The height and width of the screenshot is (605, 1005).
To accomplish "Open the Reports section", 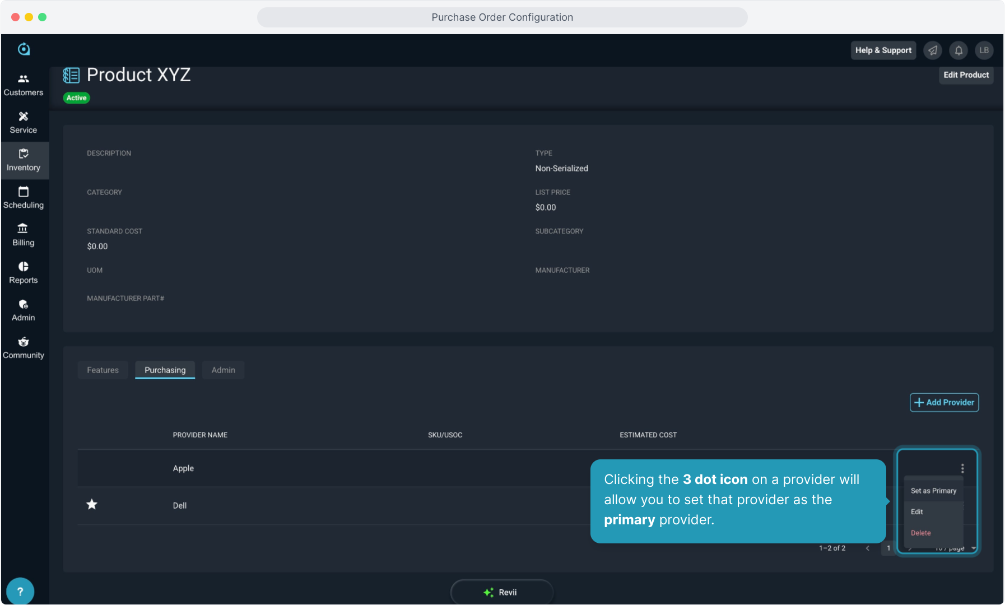I will pyautogui.click(x=24, y=273).
